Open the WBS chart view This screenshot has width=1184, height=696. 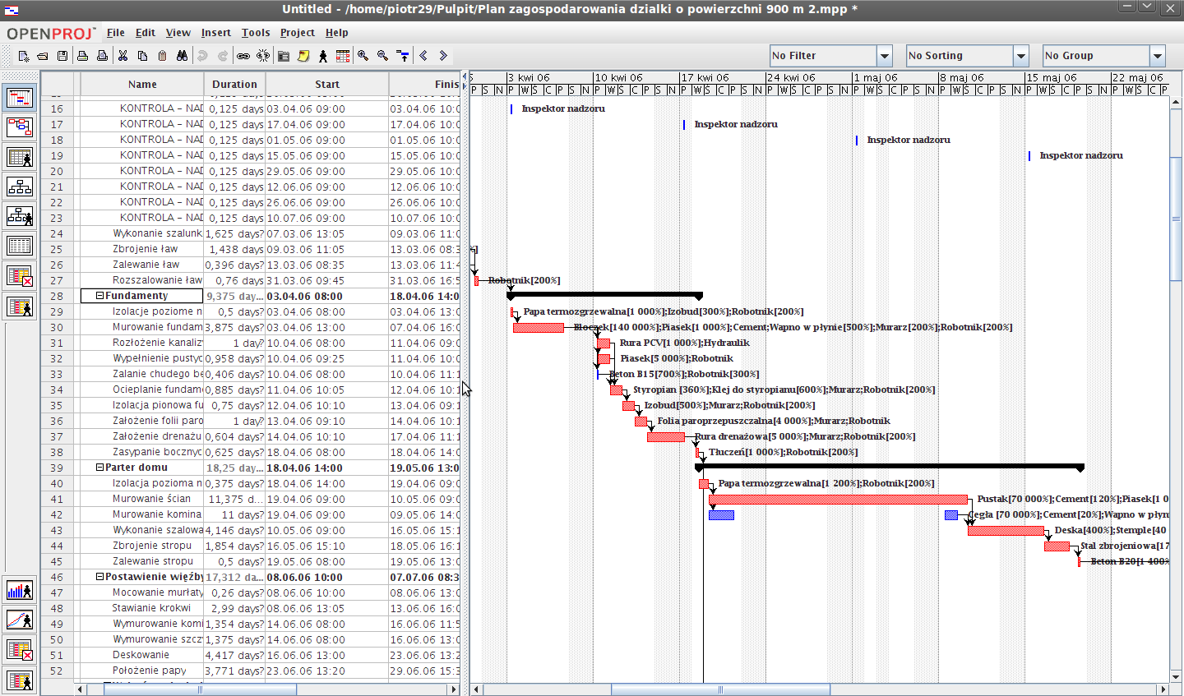coord(20,187)
